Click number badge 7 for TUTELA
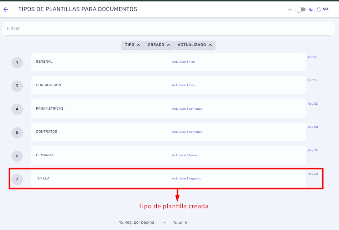 pos(17,179)
